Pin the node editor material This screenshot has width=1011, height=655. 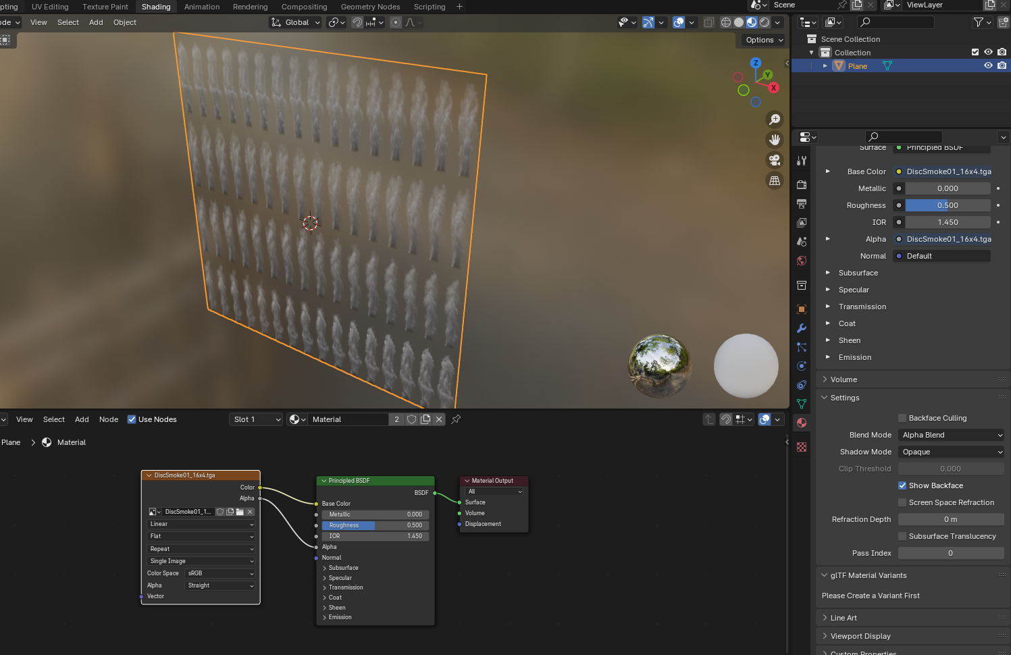coord(456,419)
